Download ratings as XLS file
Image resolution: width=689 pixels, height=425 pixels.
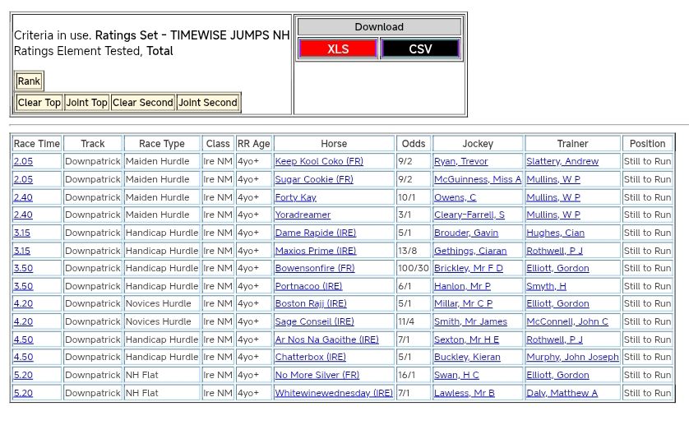point(338,49)
